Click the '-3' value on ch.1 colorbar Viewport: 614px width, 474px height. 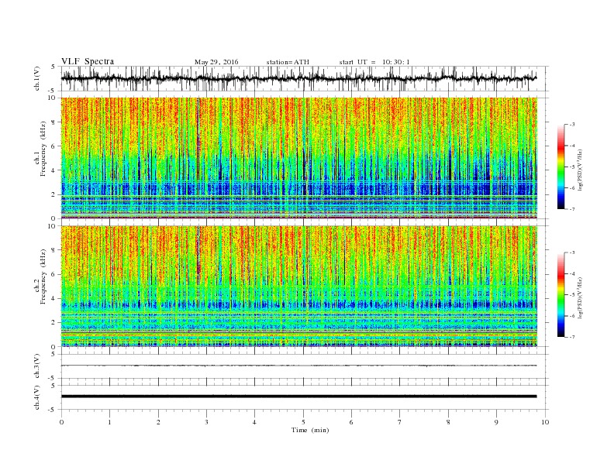coord(571,125)
